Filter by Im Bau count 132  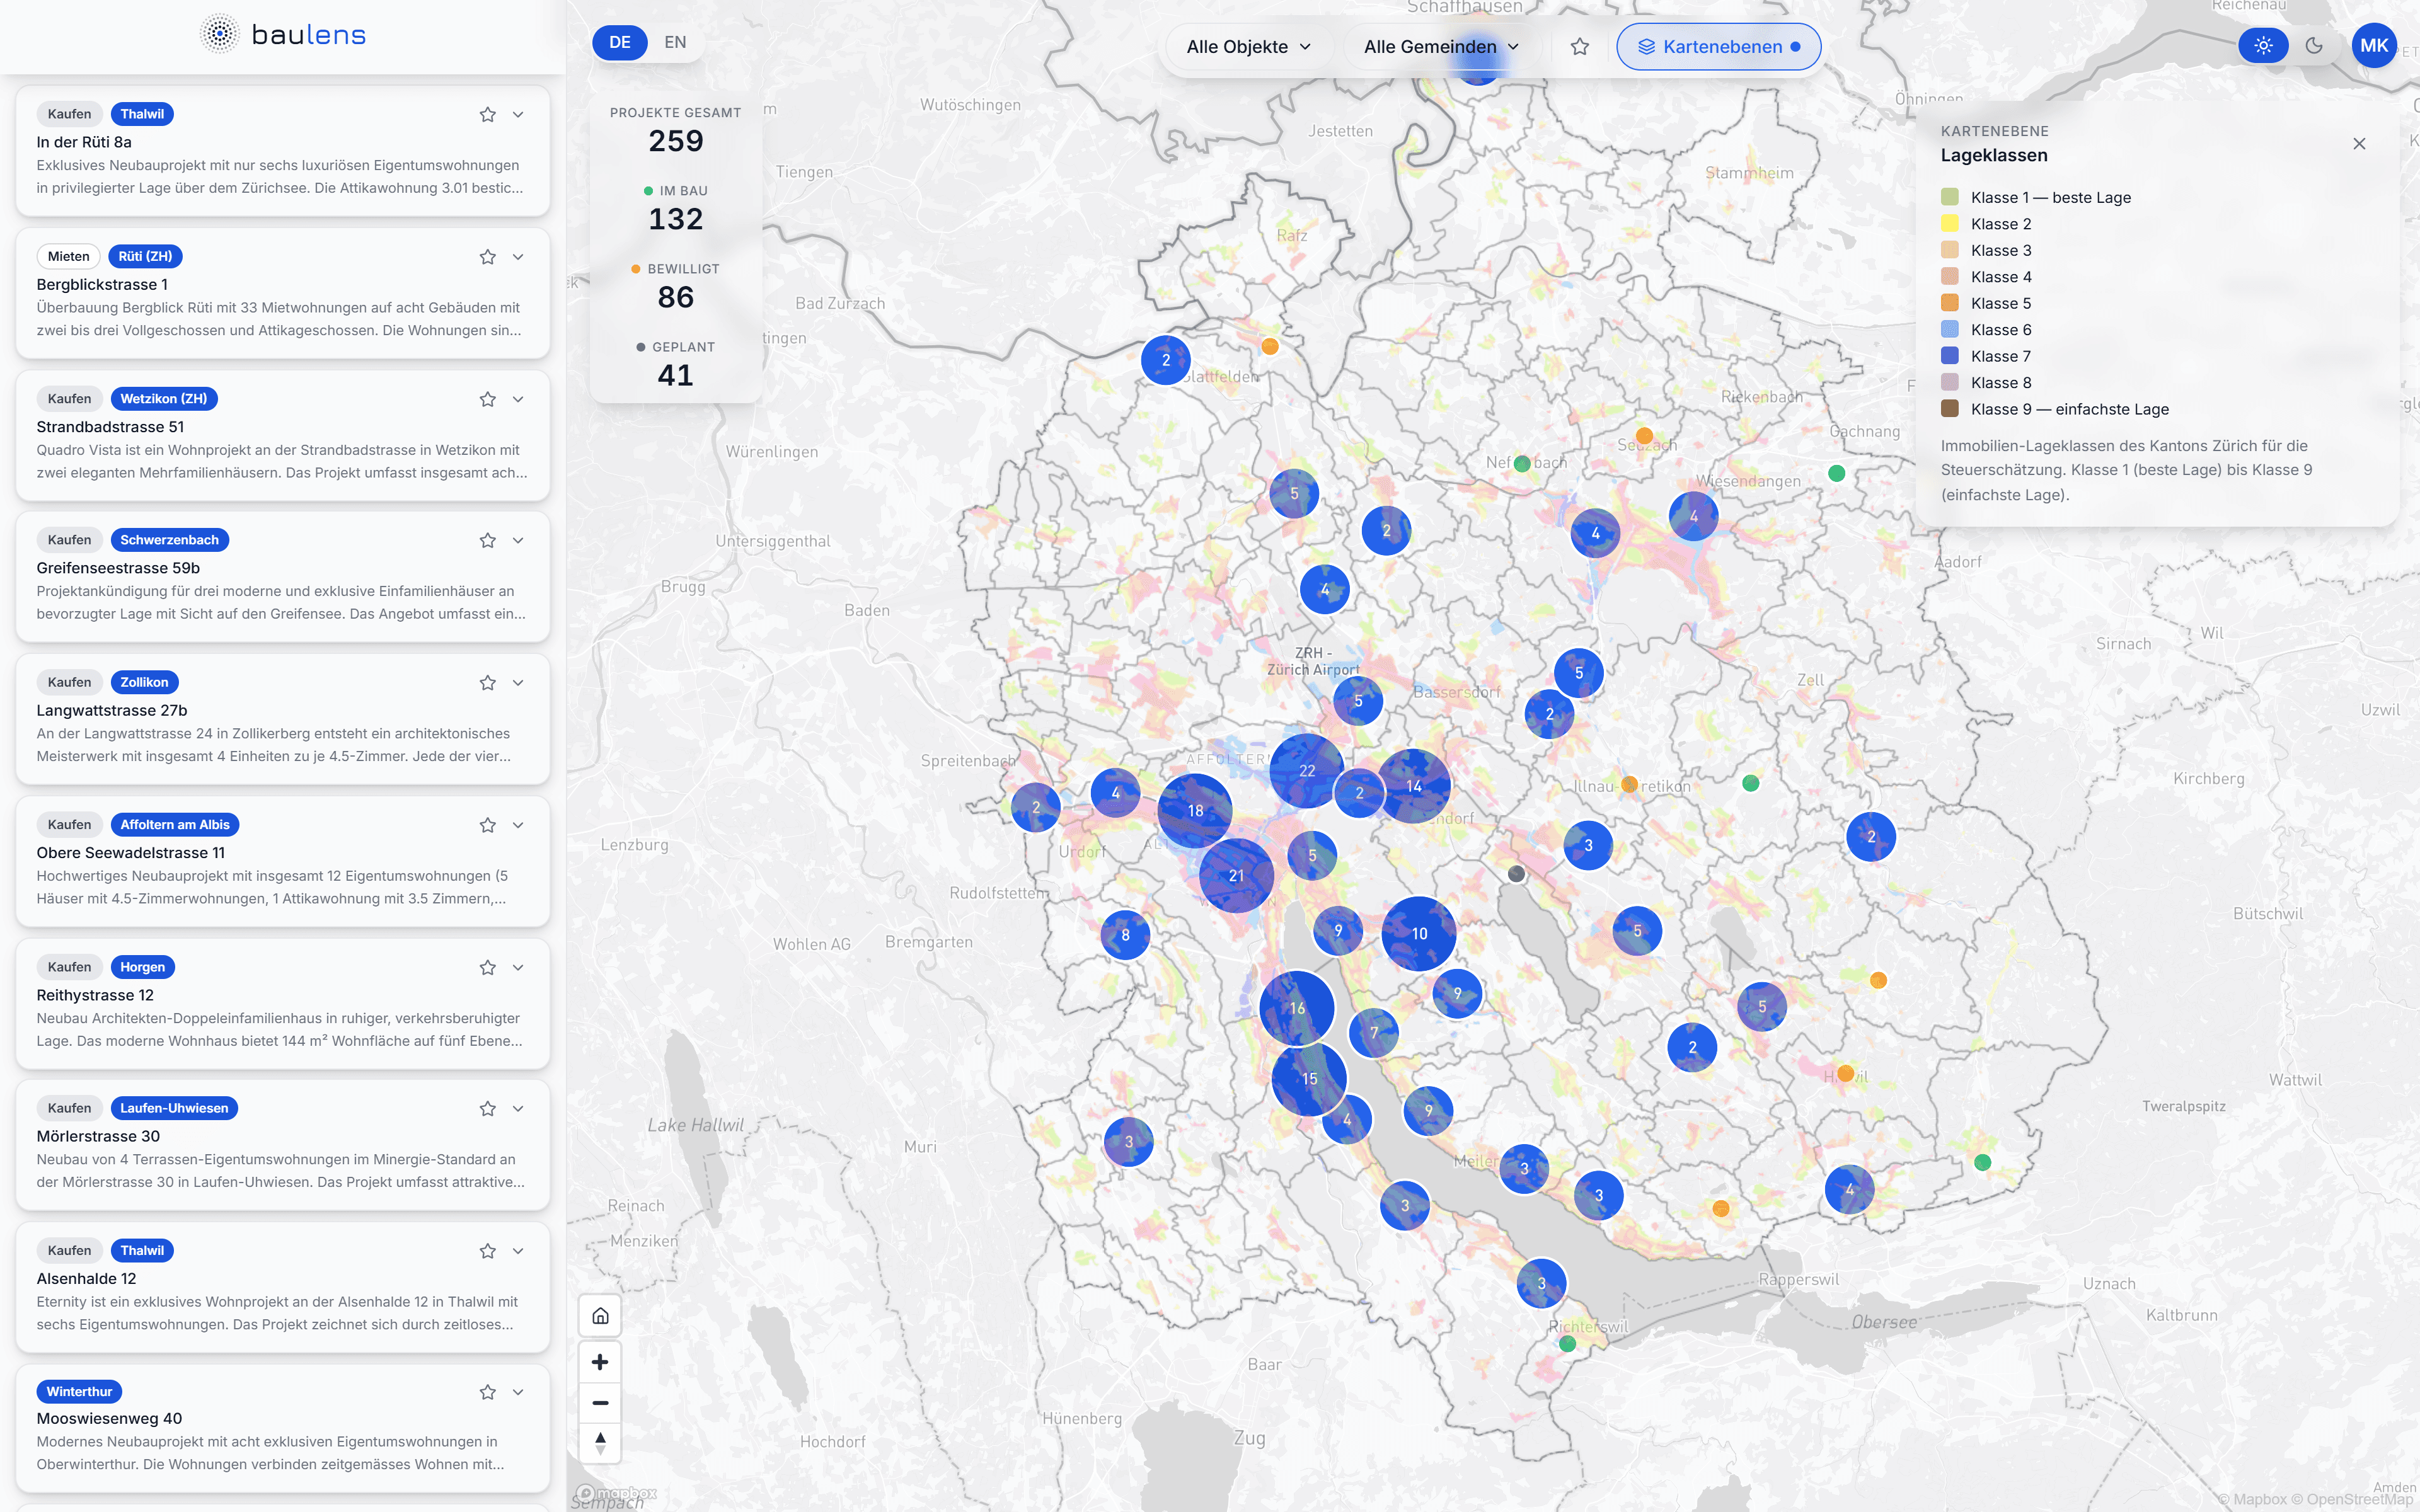[x=676, y=209]
